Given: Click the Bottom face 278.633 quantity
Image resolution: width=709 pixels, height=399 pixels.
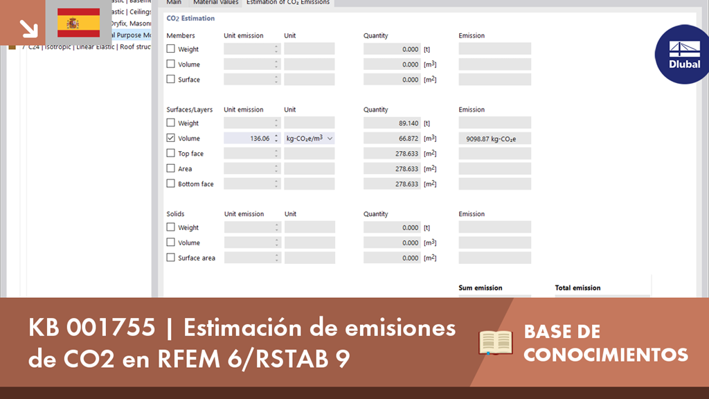Looking at the screenshot, I should pos(392,184).
